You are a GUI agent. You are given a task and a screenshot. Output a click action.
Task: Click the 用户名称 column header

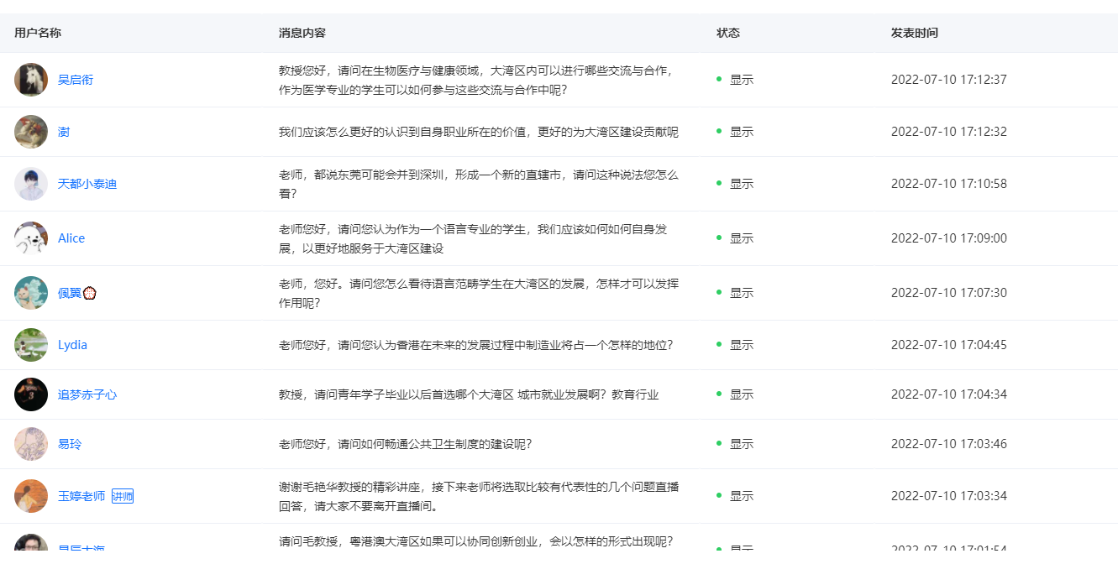[x=38, y=33]
